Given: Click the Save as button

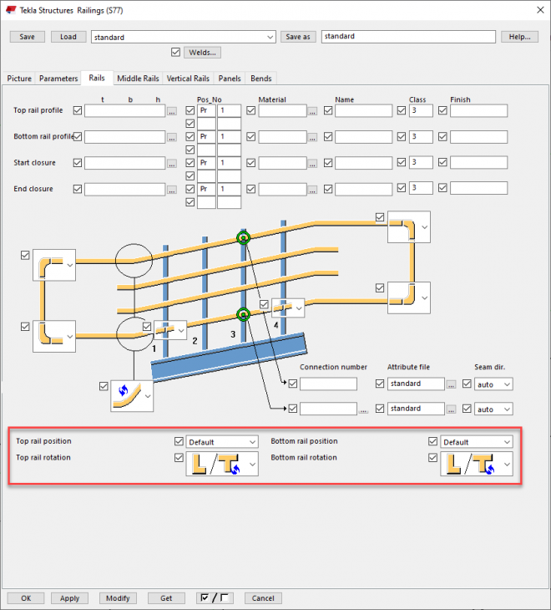Looking at the screenshot, I should point(298,37).
